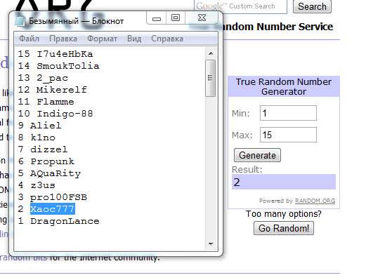Viewport: 366px width, 280px height.
Task: Click the line 10 Indigo-88
Action: click(x=55, y=114)
